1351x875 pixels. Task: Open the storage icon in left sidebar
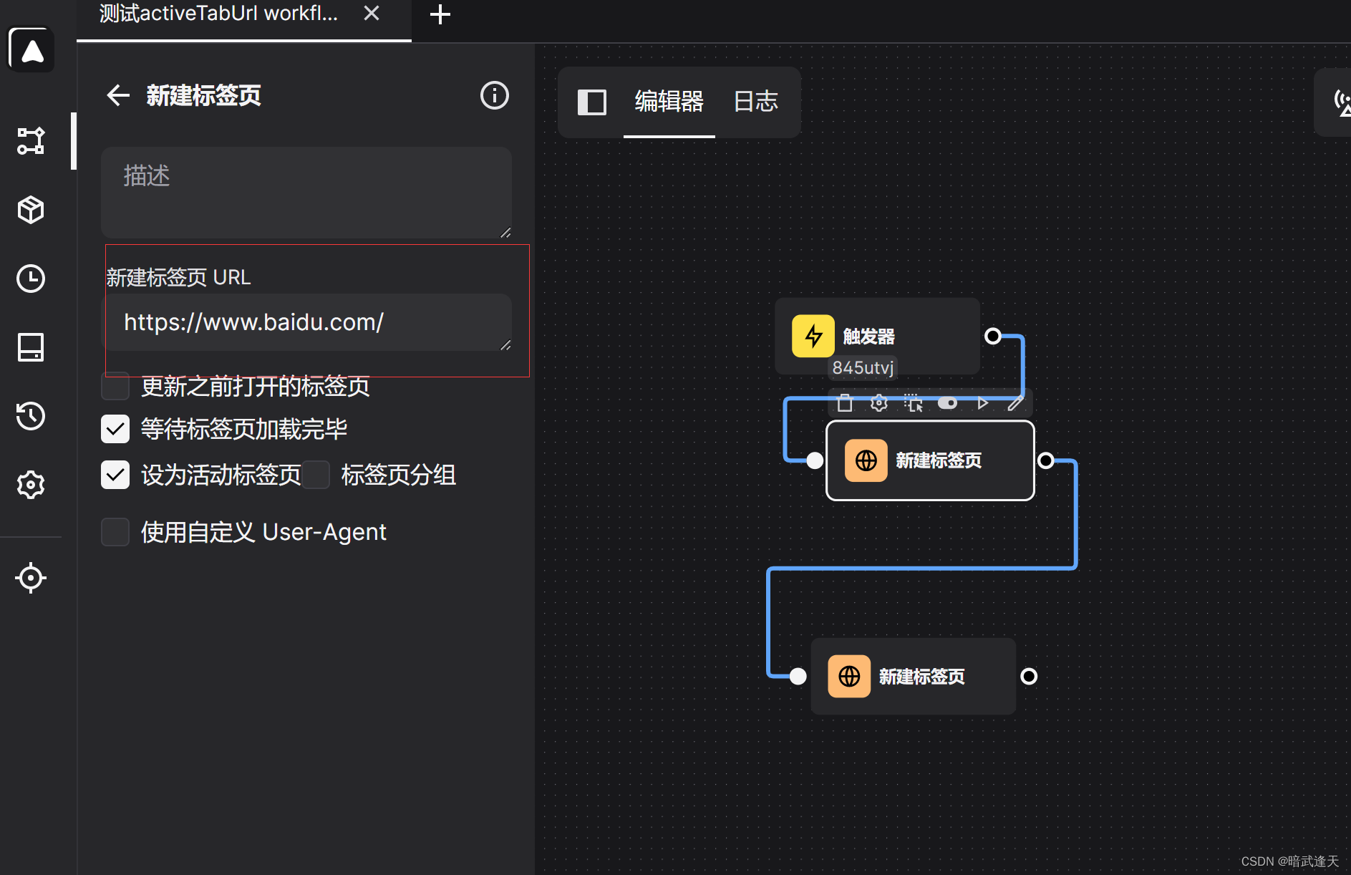[x=31, y=347]
